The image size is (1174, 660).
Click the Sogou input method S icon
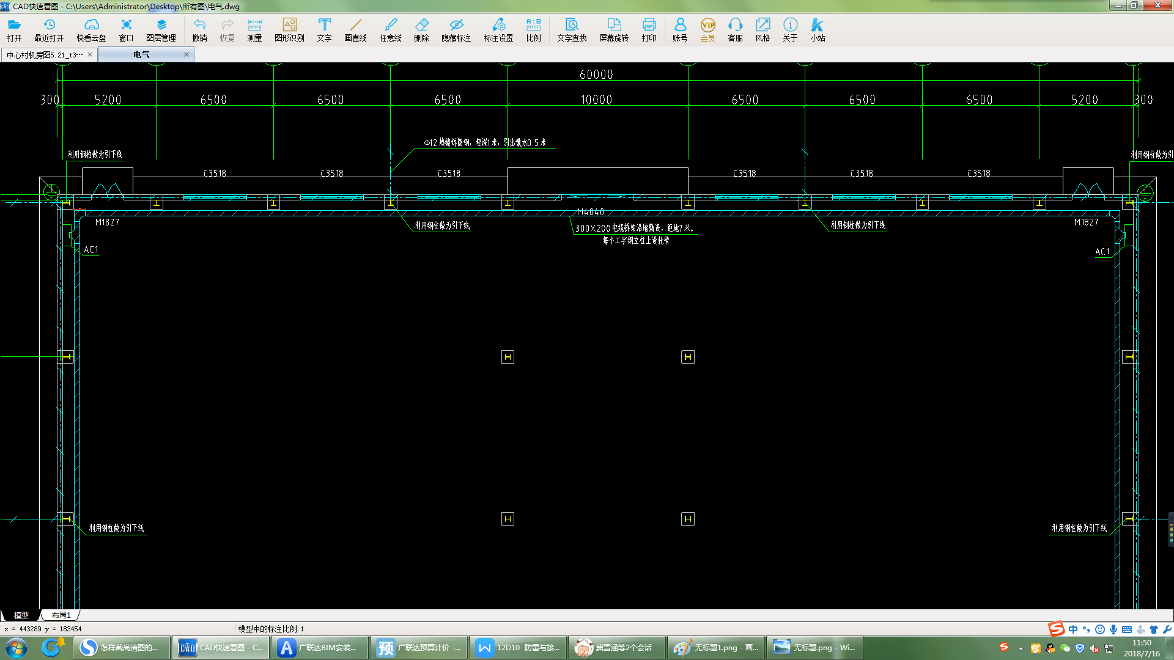tap(1056, 629)
